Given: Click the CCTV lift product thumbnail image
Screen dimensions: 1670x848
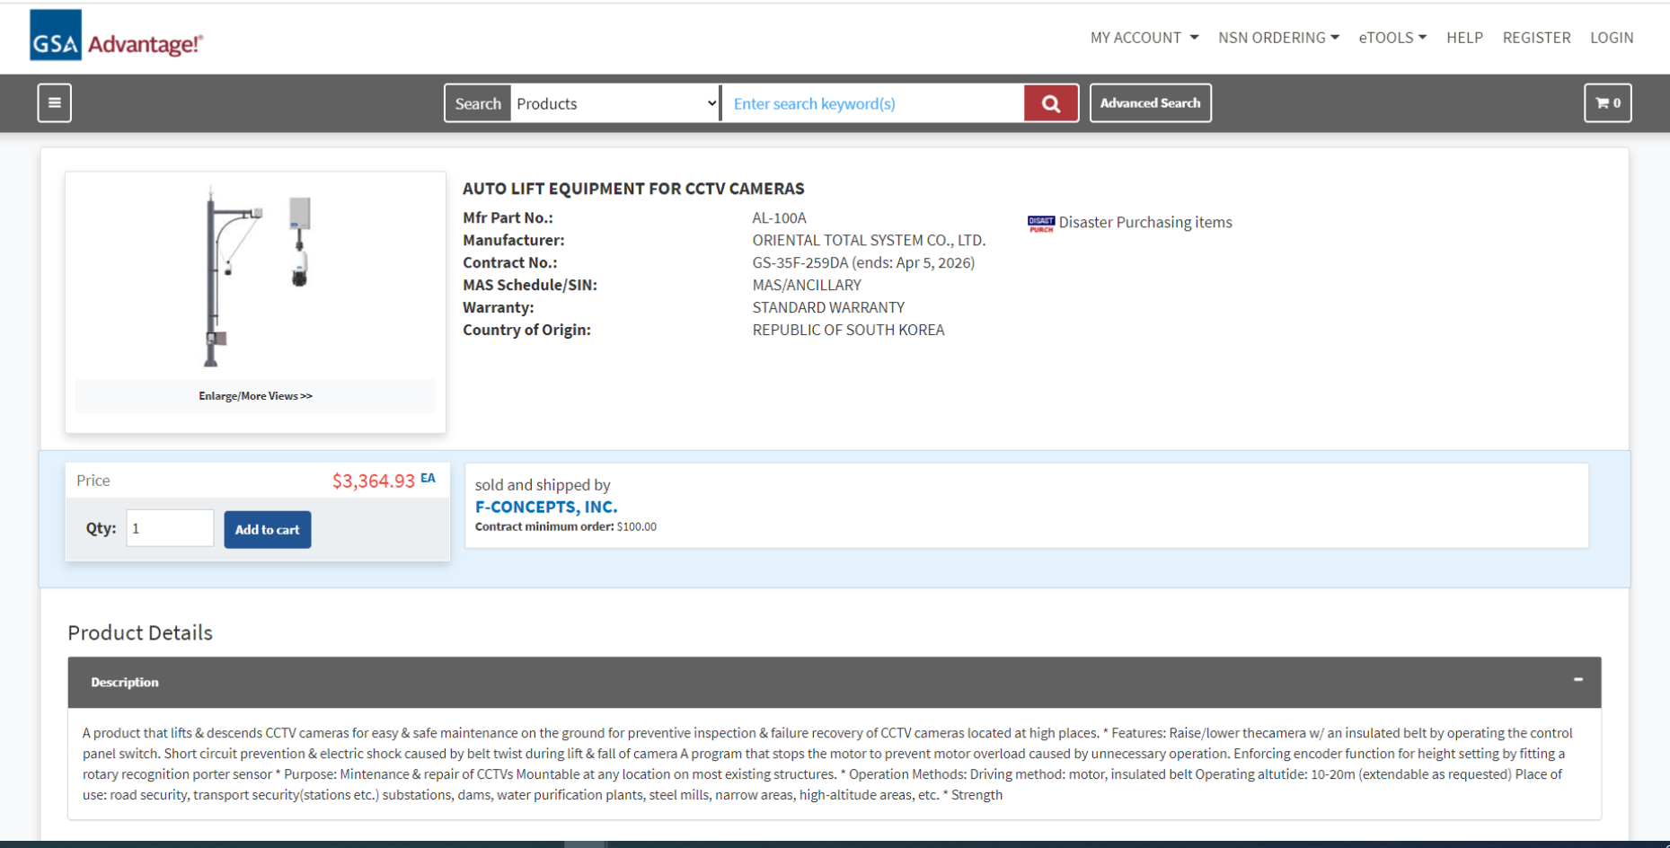Looking at the screenshot, I should pos(256,277).
